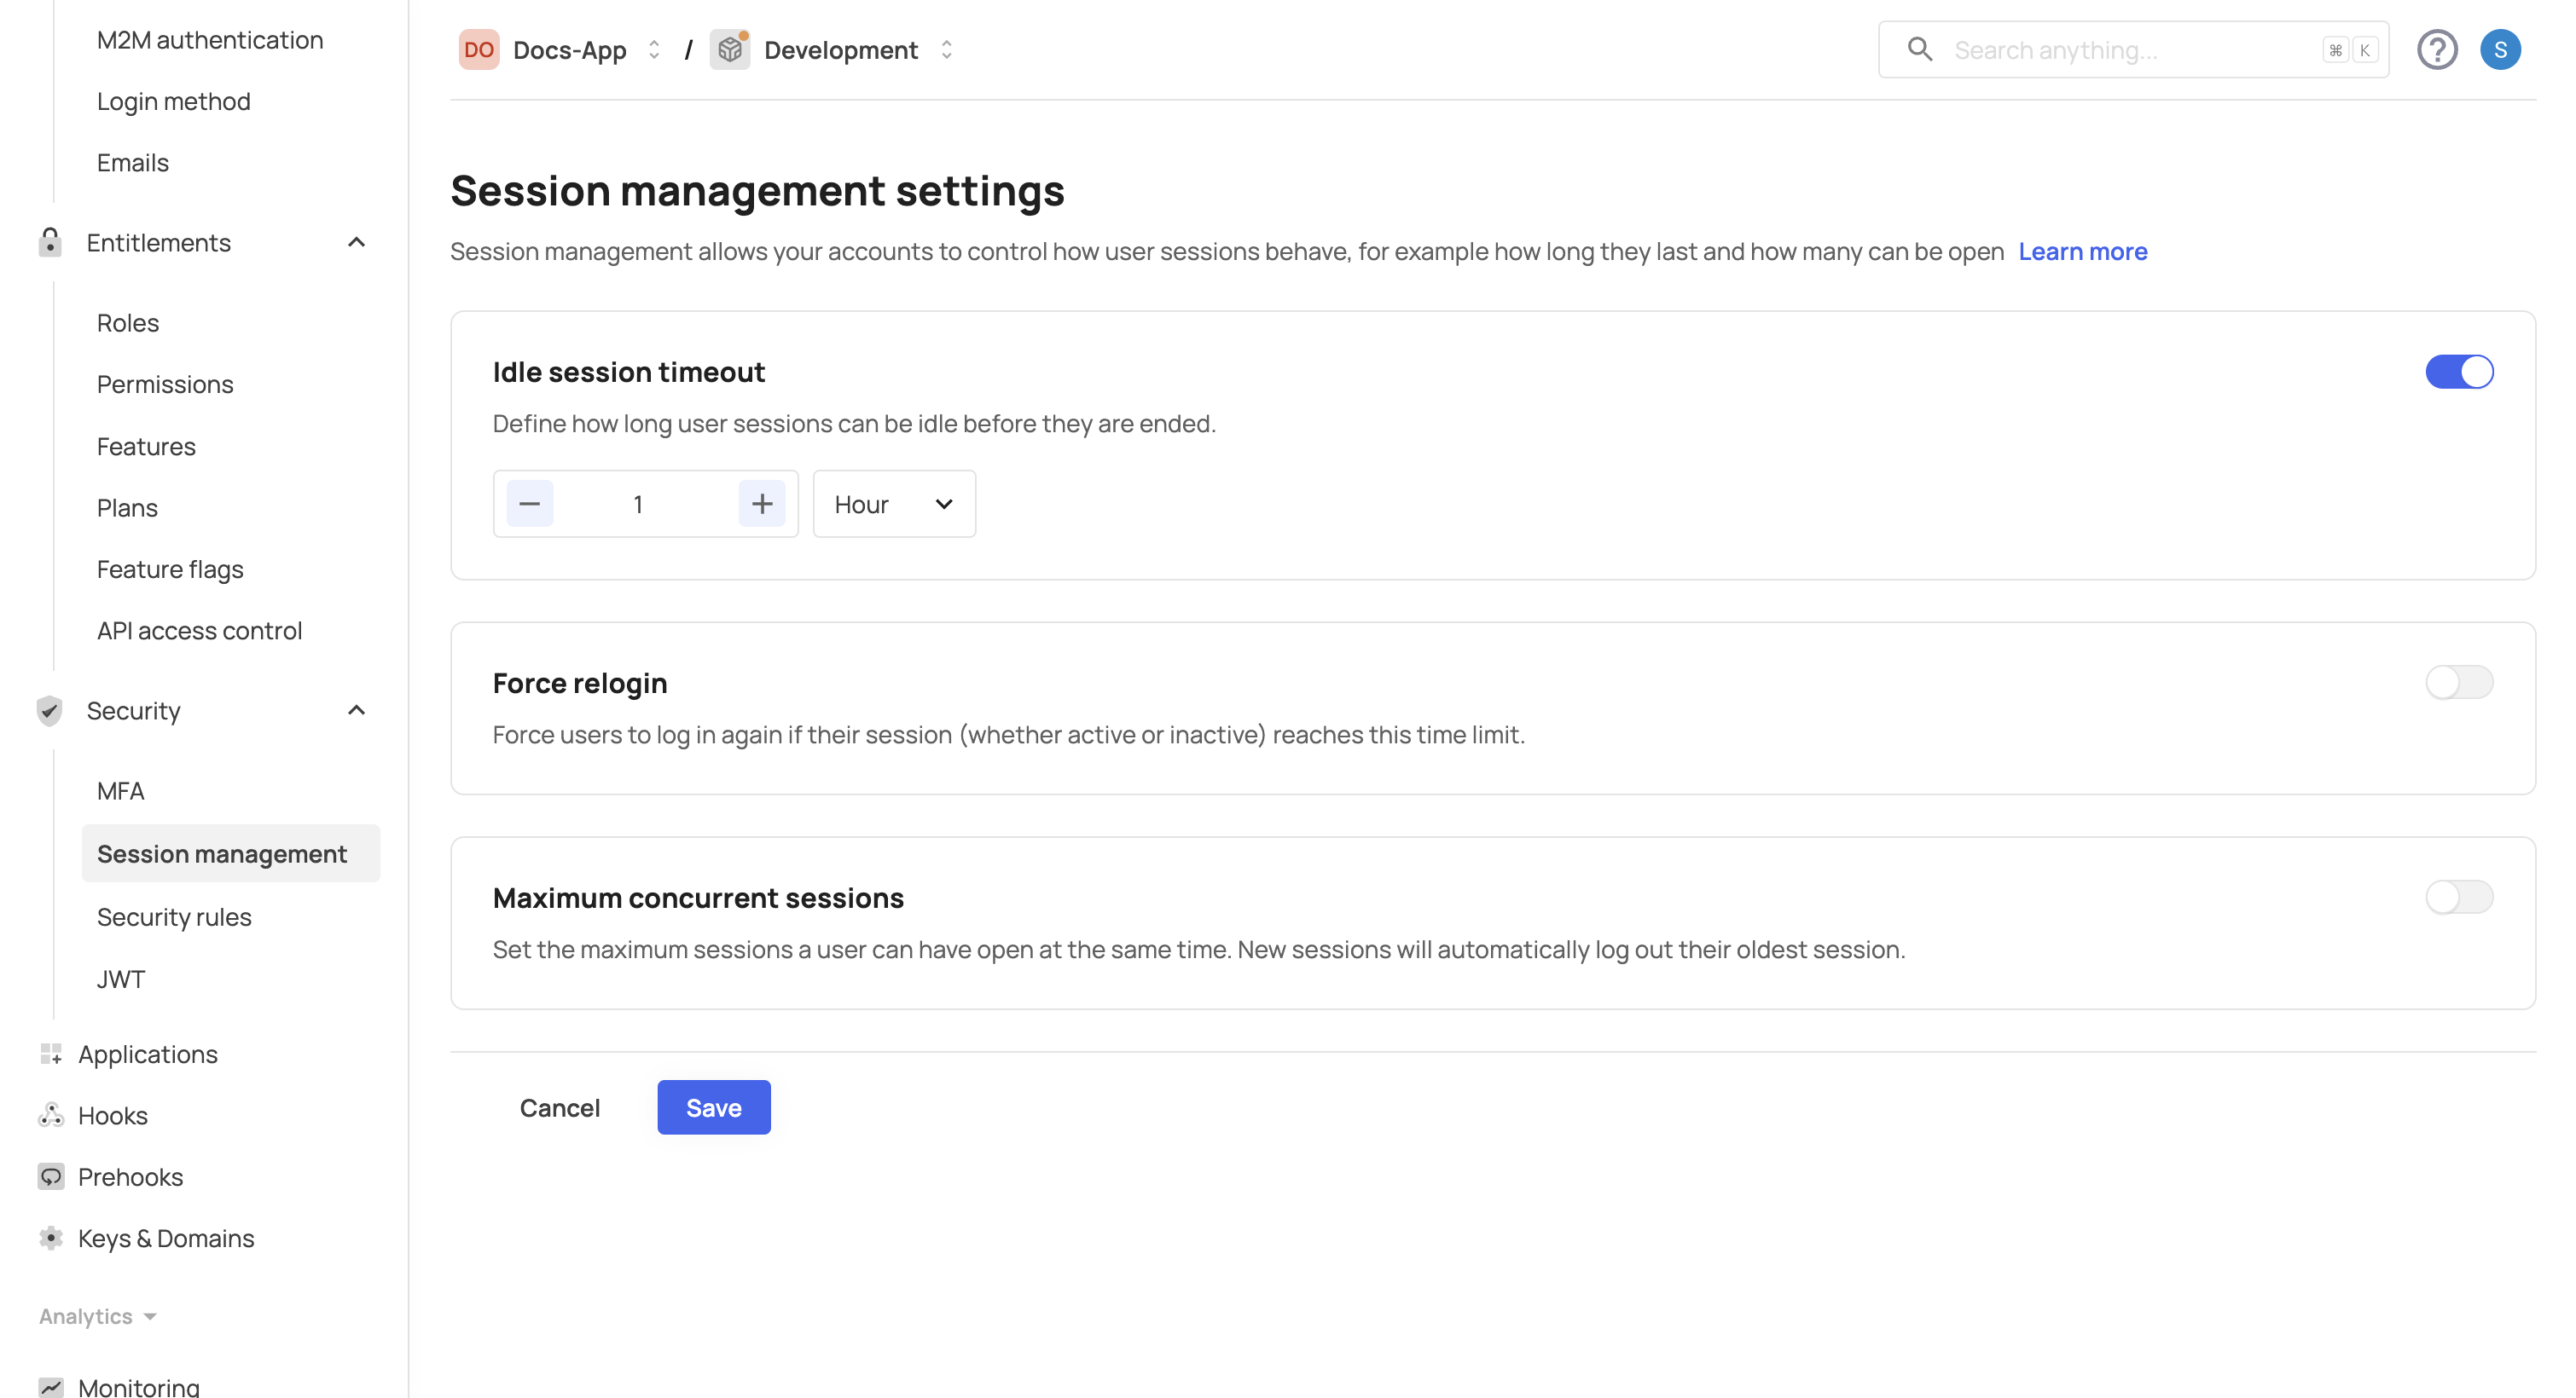Follow the Learn more link
Screen dimensions: 2576x1398
pyautogui.click(x=2082, y=251)
